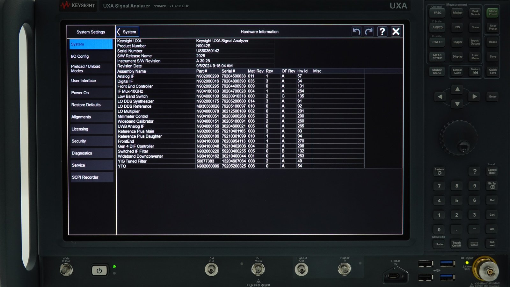
Task: Hit the hardware Enter key
Action: [493, 97]
